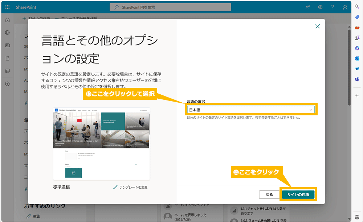The width and height of the screenshot is (363, 222).
Task: Click the network icon left of the settings gear
Action: (x=308, y=7)
